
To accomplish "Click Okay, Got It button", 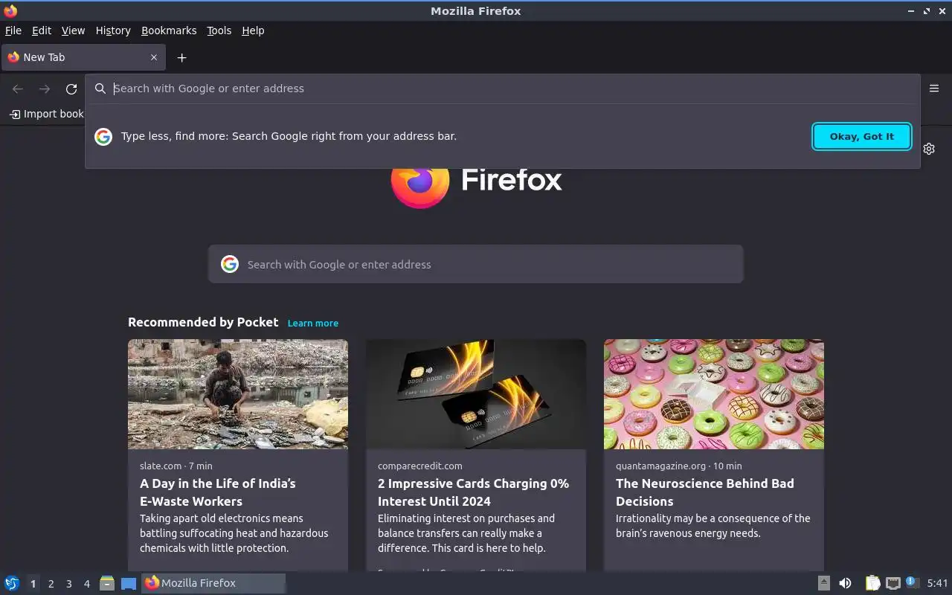I will (x=862, y=136).
